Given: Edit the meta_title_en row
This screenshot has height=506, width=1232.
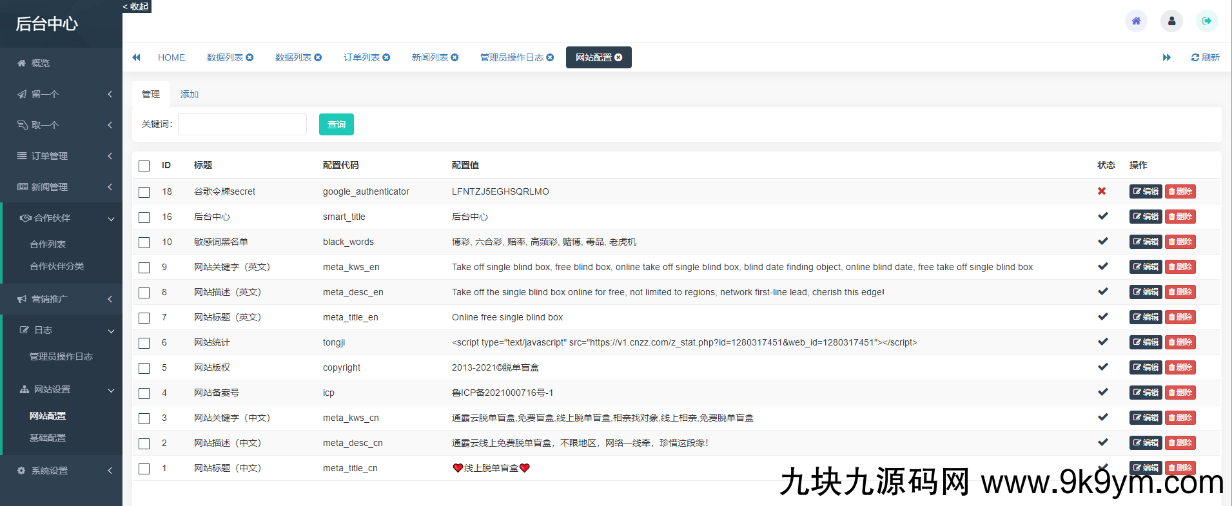Looking at the screenshot, I should click(x=1146, y=317).
